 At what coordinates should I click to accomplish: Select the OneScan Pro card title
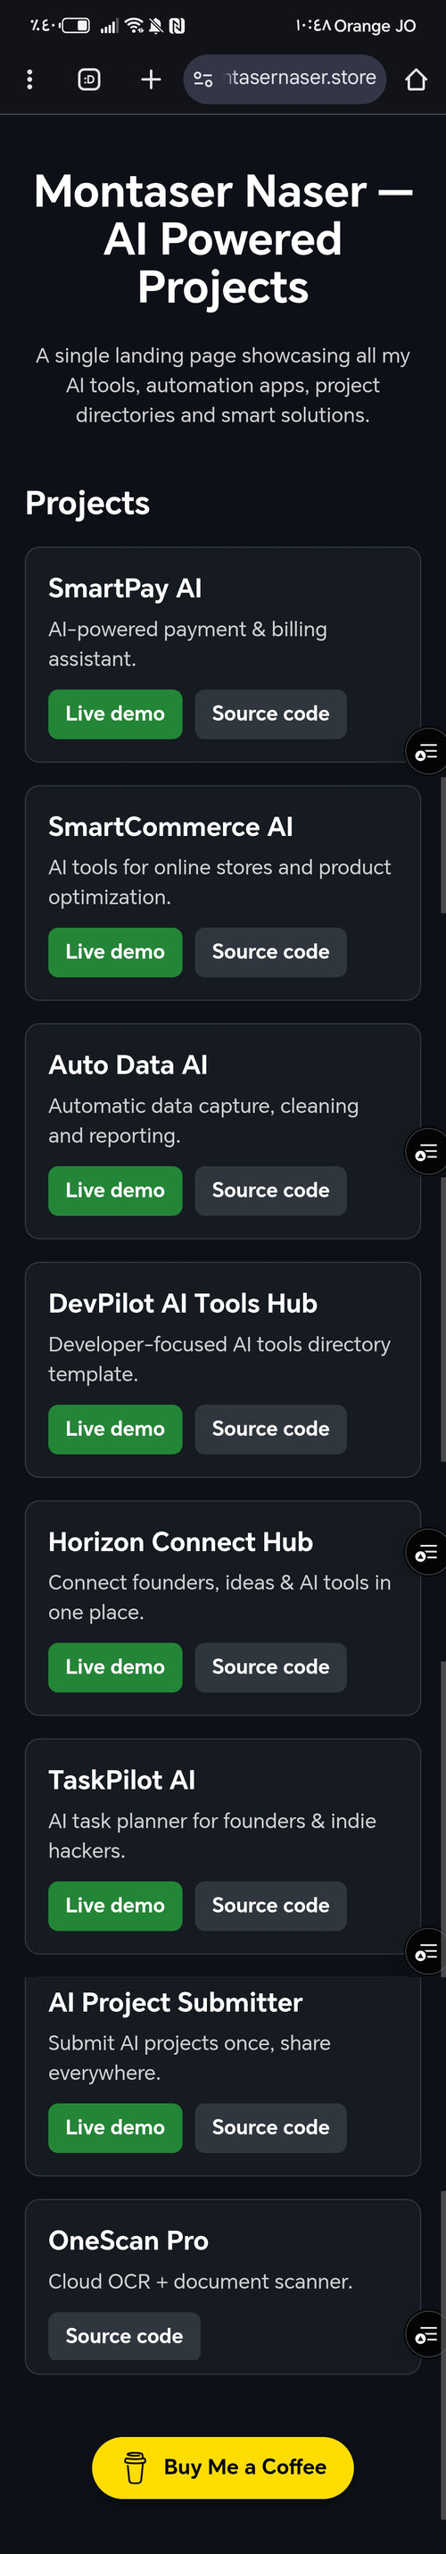[x=128, y=2241]
